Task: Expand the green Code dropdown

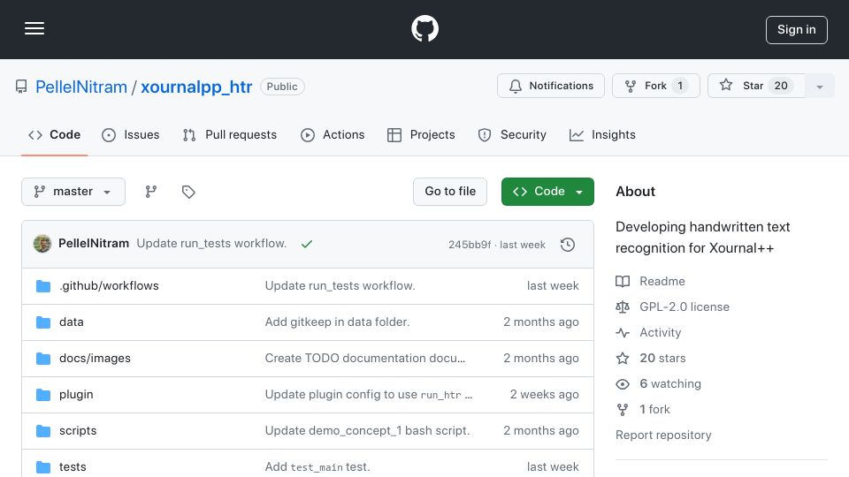Action: point(547,192)
